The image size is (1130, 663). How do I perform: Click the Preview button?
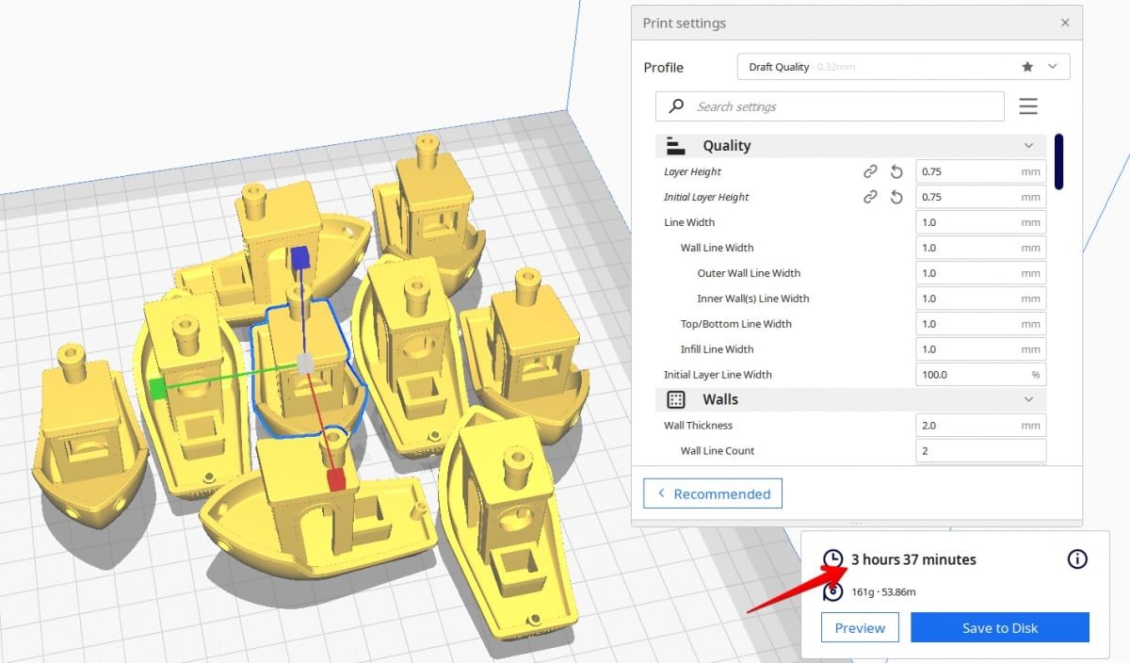pos(860,628)
